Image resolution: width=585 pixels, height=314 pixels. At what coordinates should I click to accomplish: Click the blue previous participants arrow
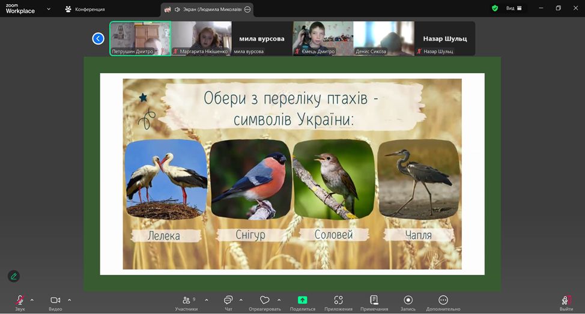pos(99,38)
